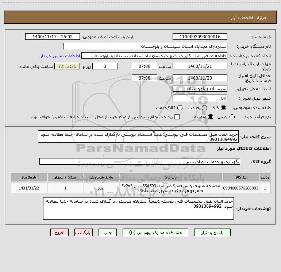The width and height of the screenshot is (281, 272).
Task: Click the گروه کالا field نگهداری و خدمات فضای سبز
Action: [140, 161]
